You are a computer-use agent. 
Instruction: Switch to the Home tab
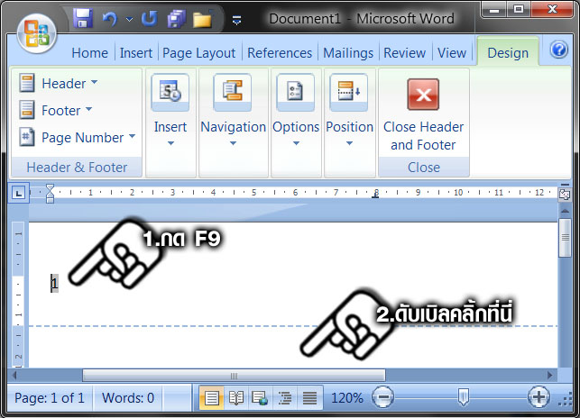pyautogui.click(x=90, y=53)
